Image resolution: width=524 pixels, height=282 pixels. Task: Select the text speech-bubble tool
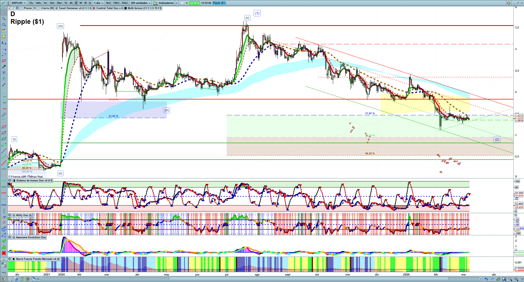point(4,79)
